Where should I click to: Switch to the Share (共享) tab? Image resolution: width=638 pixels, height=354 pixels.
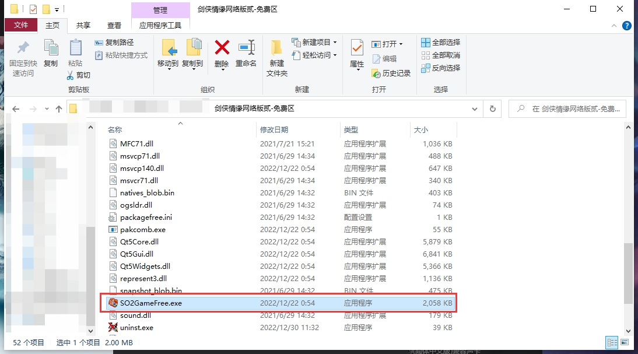click(x=83, y=25)
